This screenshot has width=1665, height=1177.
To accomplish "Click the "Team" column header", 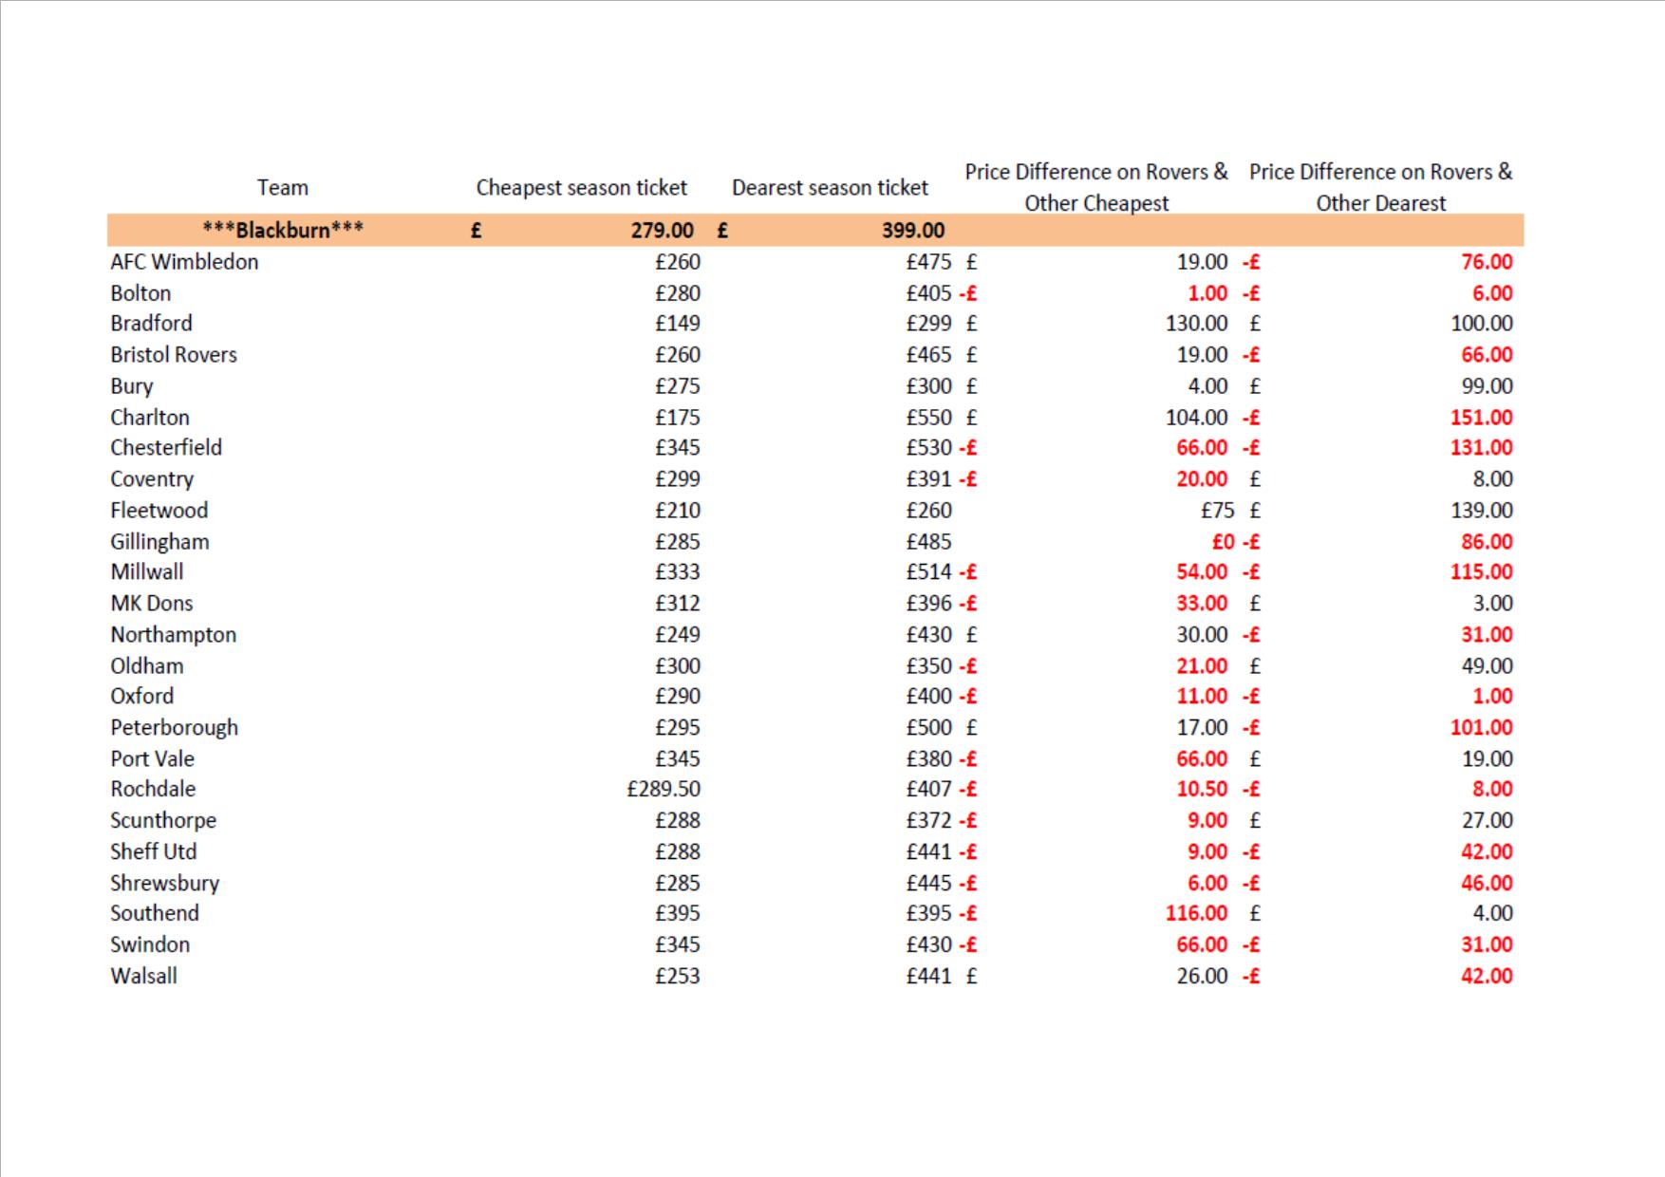I will point(282,188).
